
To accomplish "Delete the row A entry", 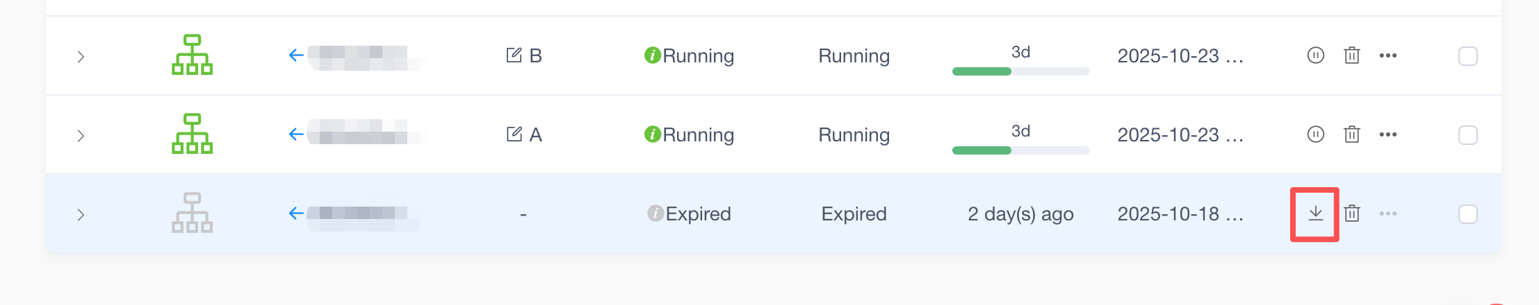I will tap(1351, 134).
